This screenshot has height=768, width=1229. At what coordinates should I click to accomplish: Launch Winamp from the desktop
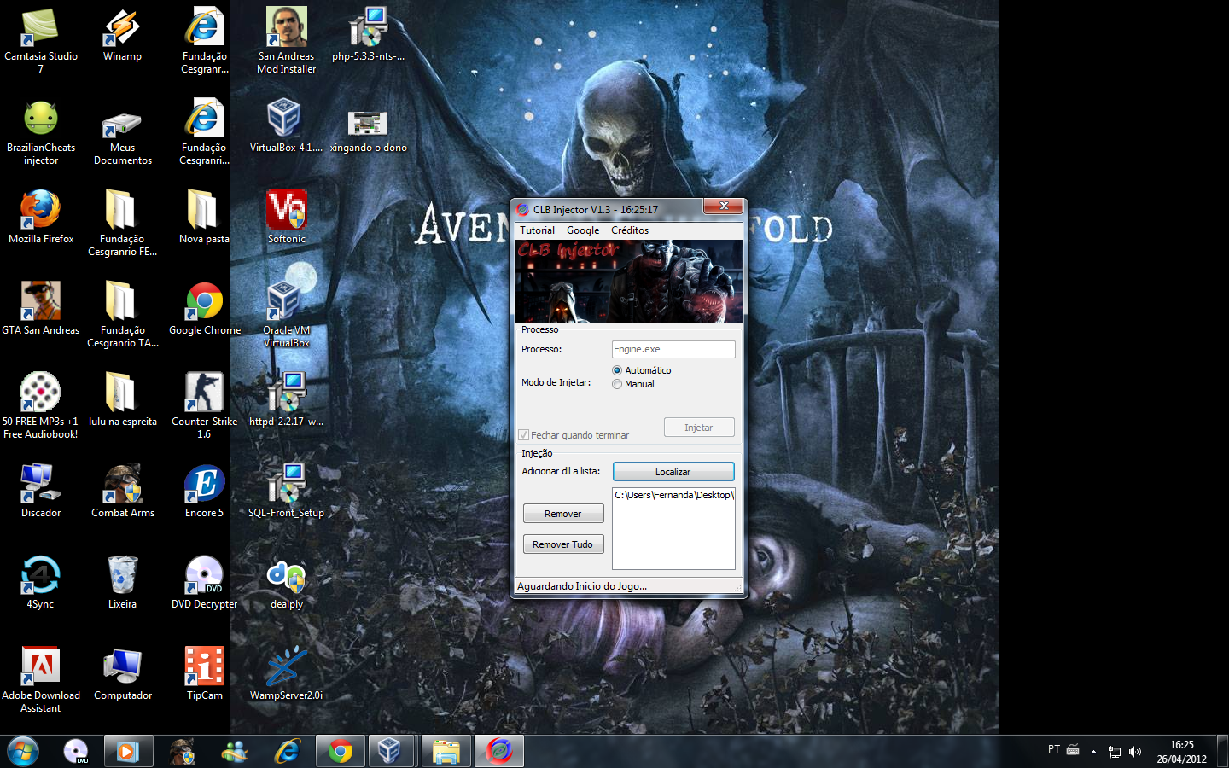[x=121, y=34]
